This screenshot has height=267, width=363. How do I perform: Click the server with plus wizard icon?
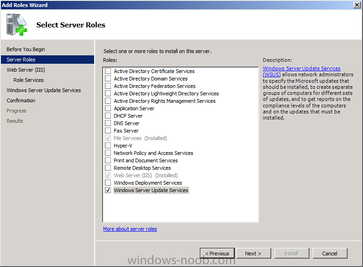click(17, 25)
